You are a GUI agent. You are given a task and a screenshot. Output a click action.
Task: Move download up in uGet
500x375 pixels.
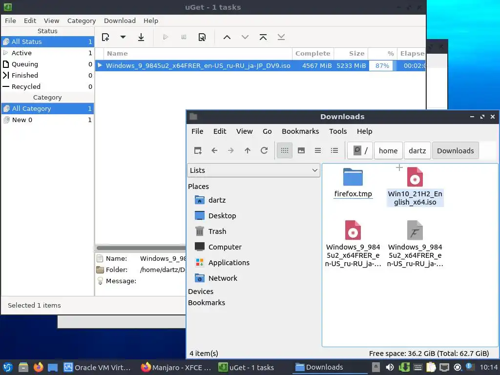click(x=227, y=37)
